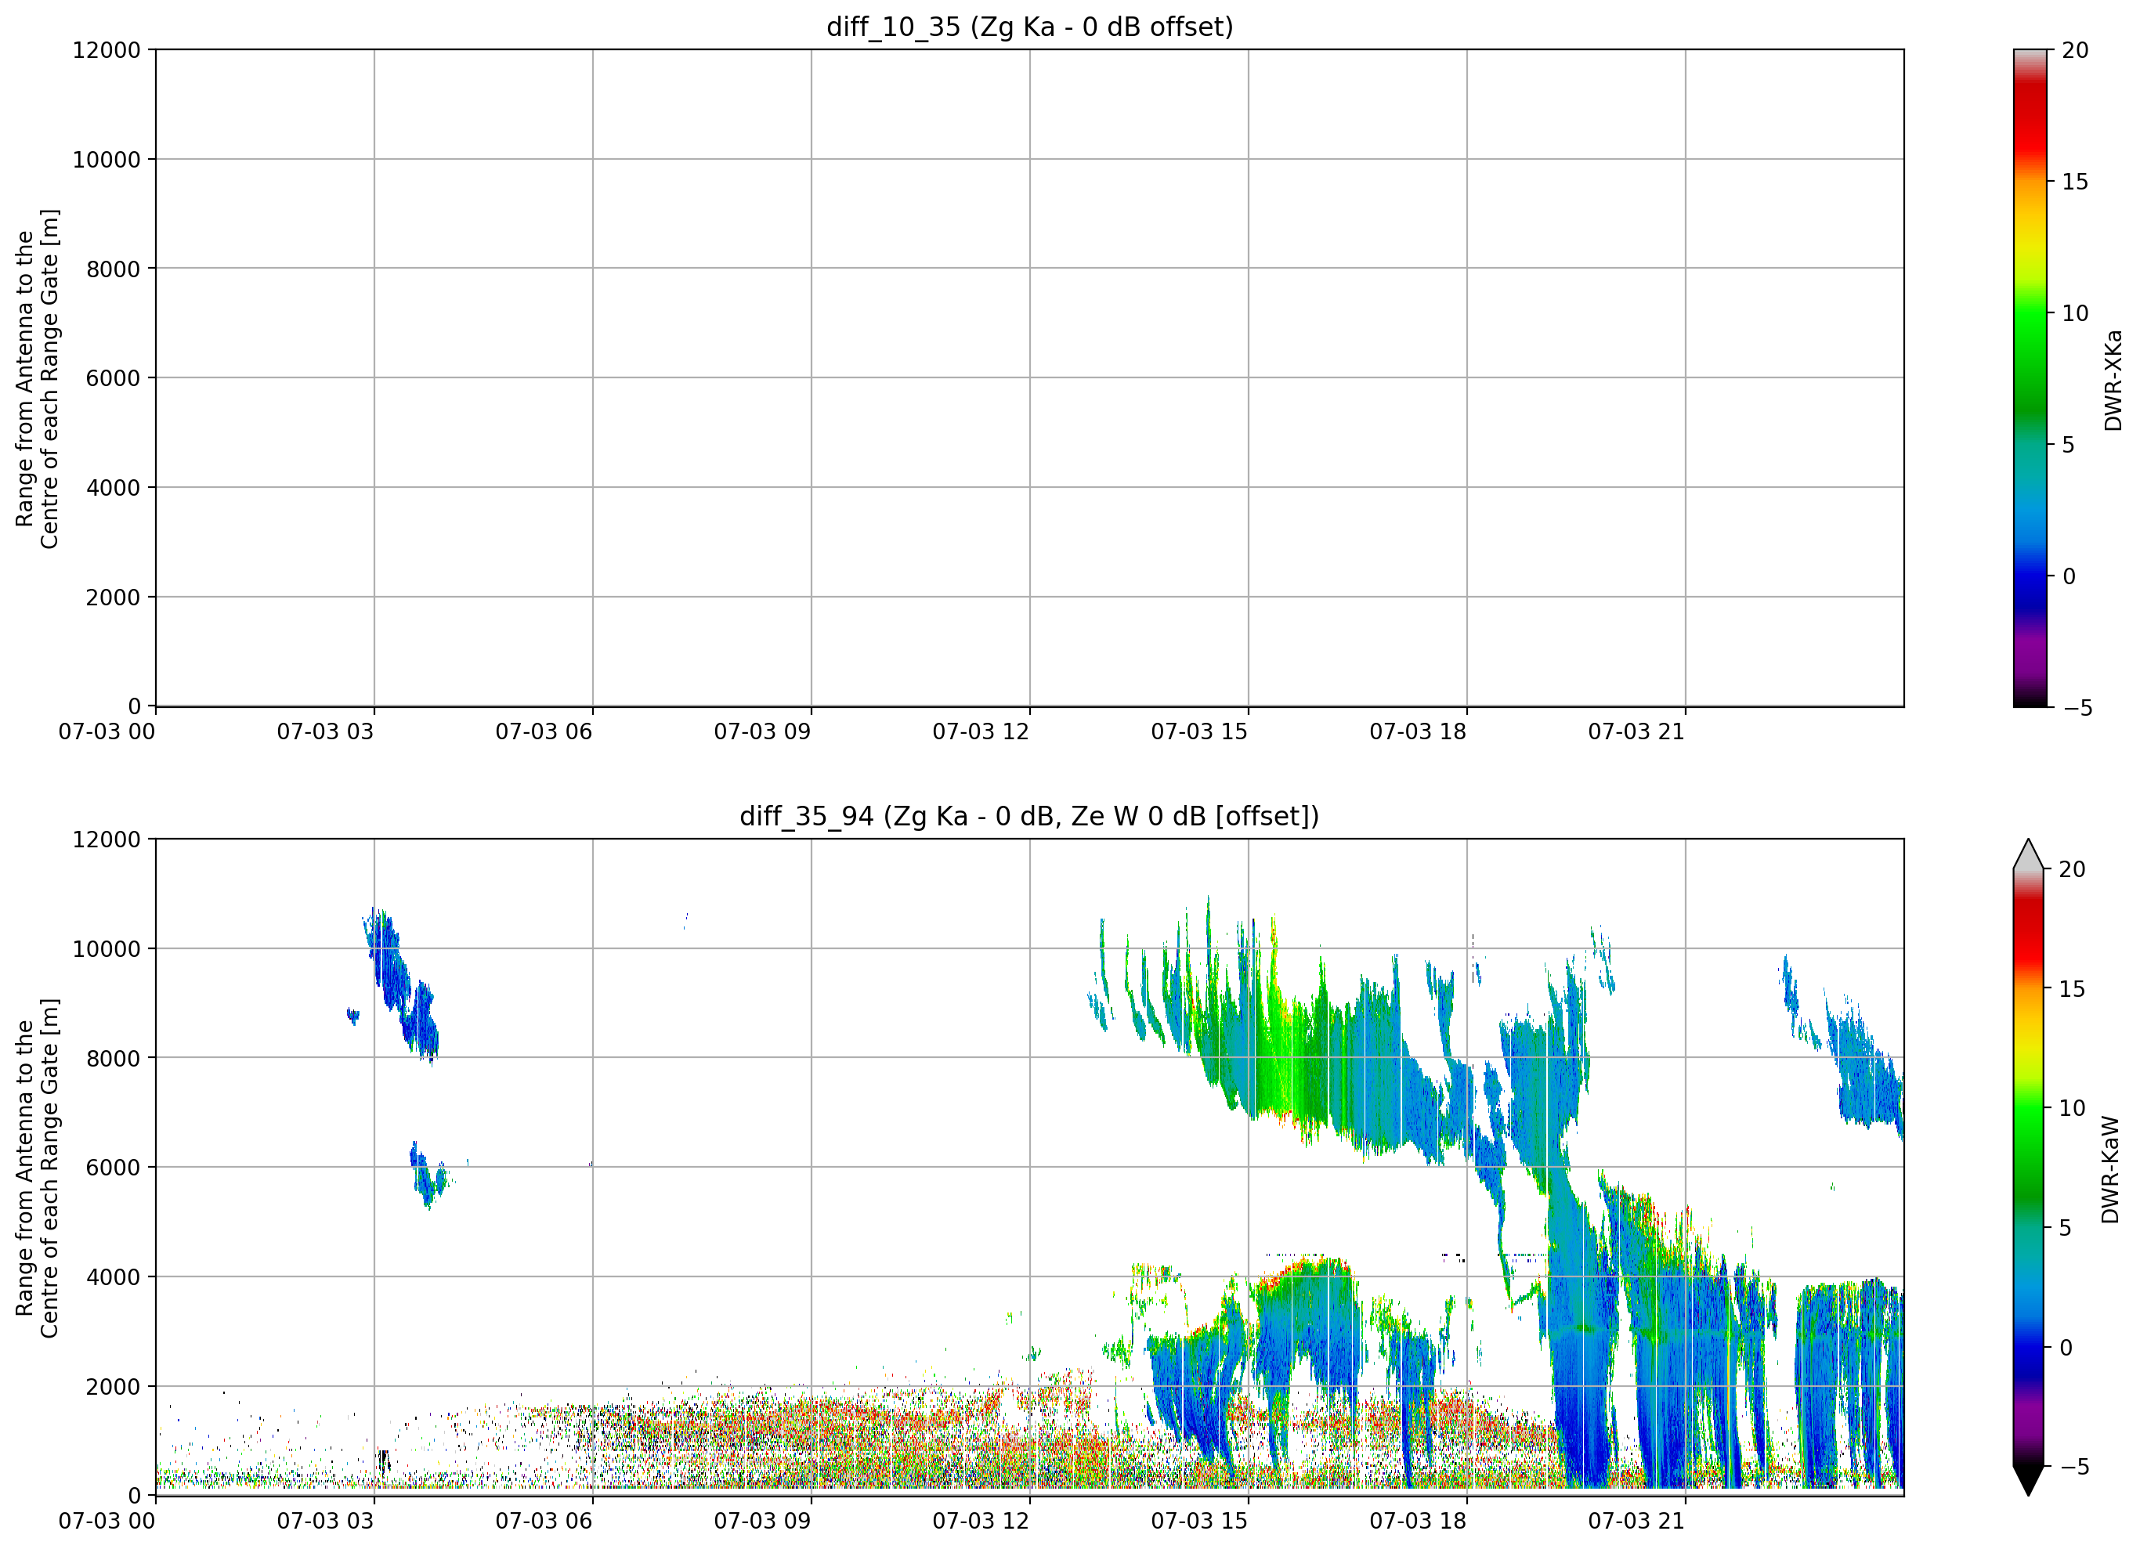Select the 07-03 12 time tick under the diff_10_35 plot

coord(981,732)
